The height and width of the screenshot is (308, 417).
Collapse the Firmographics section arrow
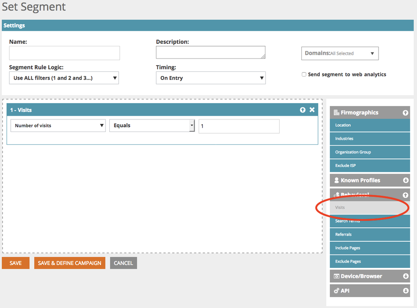(x=405, y=113)
